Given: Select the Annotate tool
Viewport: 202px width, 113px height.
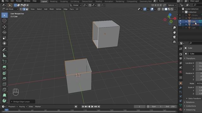Looking at the screenshot, I should 4,50.
